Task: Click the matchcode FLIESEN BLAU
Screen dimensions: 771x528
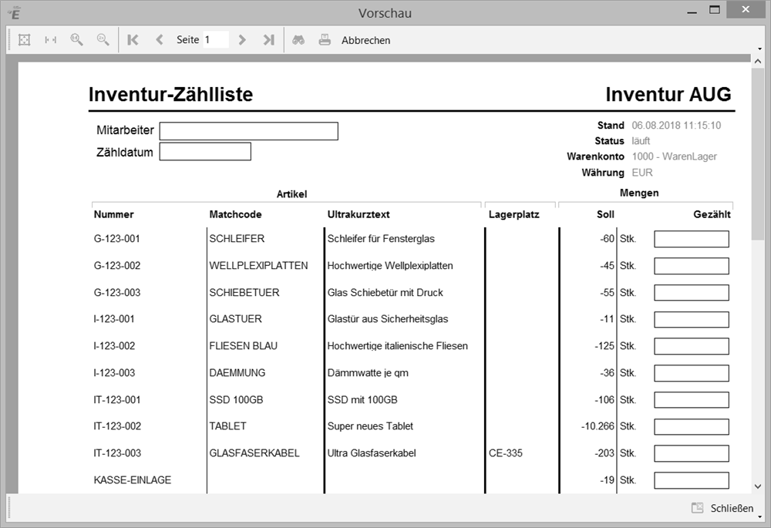Action: [244, 346]
